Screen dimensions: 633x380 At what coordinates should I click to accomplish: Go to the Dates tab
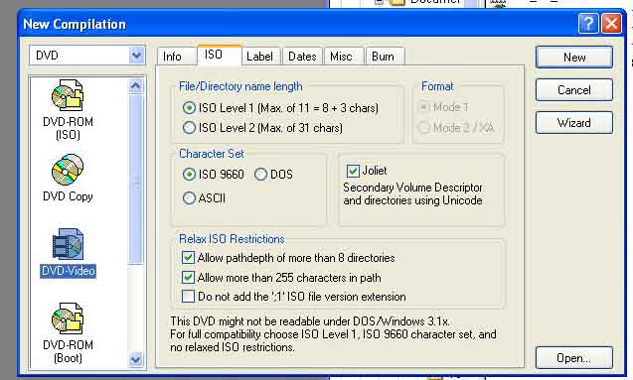click(x=302, y=57)
